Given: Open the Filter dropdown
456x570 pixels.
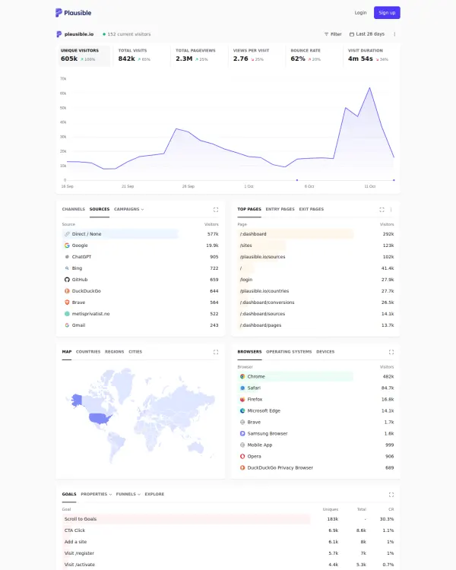Looking at the screenshot, I should (333, 34).
